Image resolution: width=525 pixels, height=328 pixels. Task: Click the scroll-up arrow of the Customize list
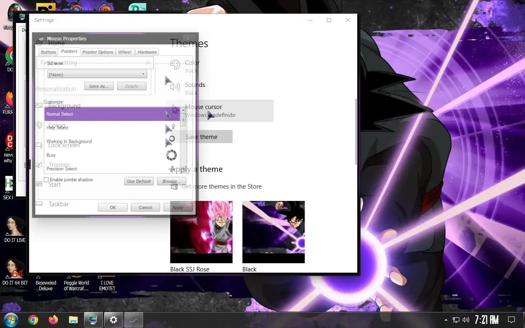click(x=183, y=111)
